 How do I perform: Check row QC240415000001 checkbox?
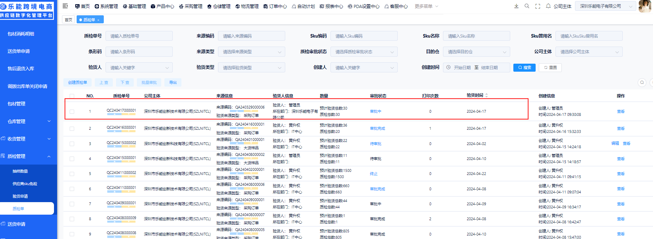72,159
